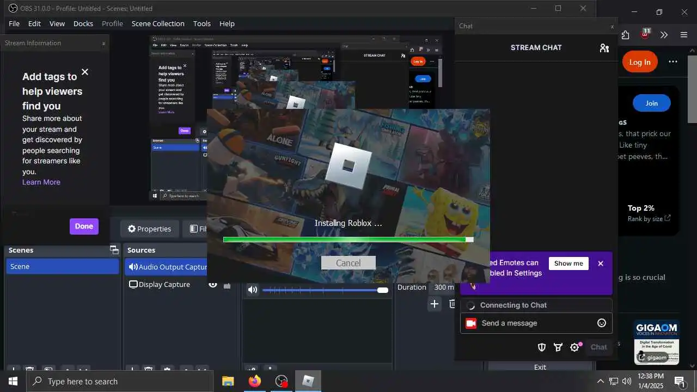This screenshot has width=697, height=392.
Task: Open Firefox from the taskbar
Action: [254, 381]
